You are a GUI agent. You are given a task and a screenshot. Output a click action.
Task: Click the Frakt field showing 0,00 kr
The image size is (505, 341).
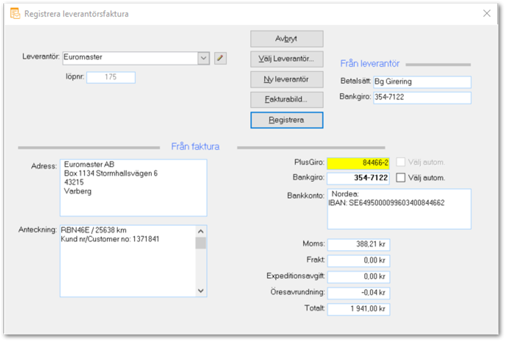tap(359, 260)
